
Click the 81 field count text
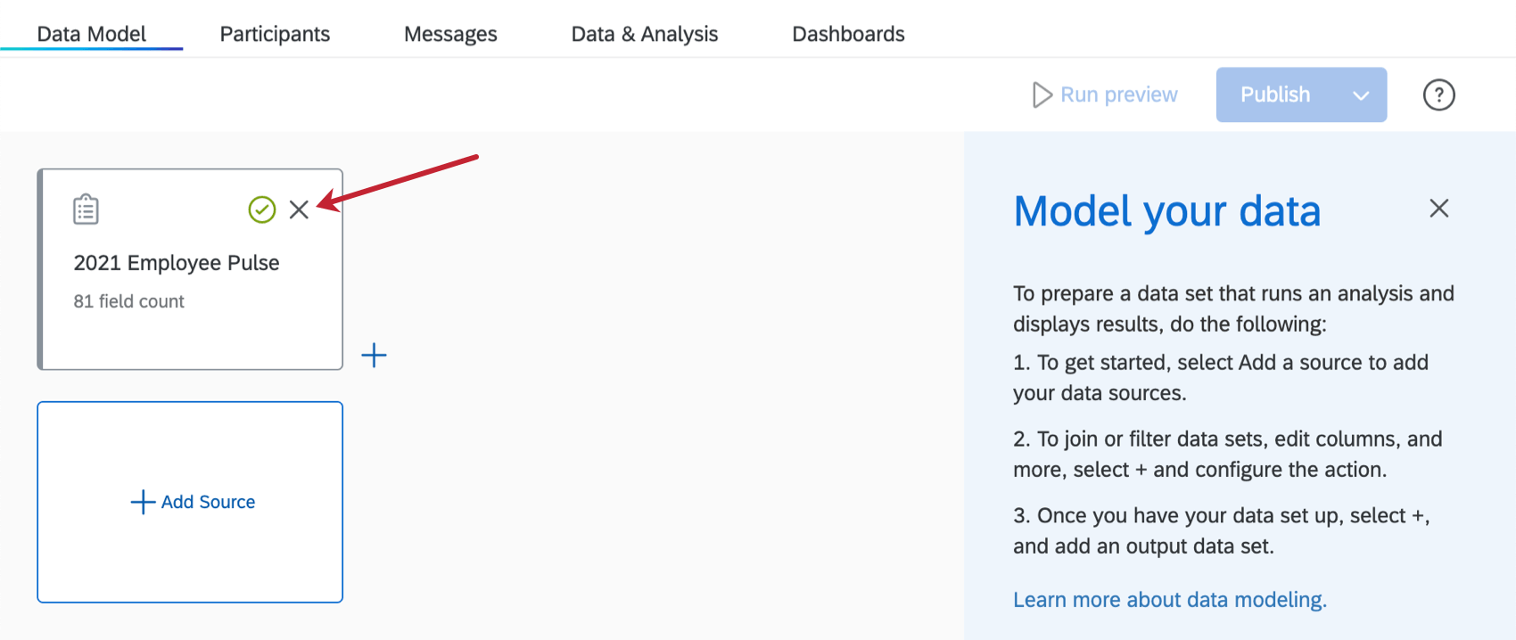click(x=128, y=301)
